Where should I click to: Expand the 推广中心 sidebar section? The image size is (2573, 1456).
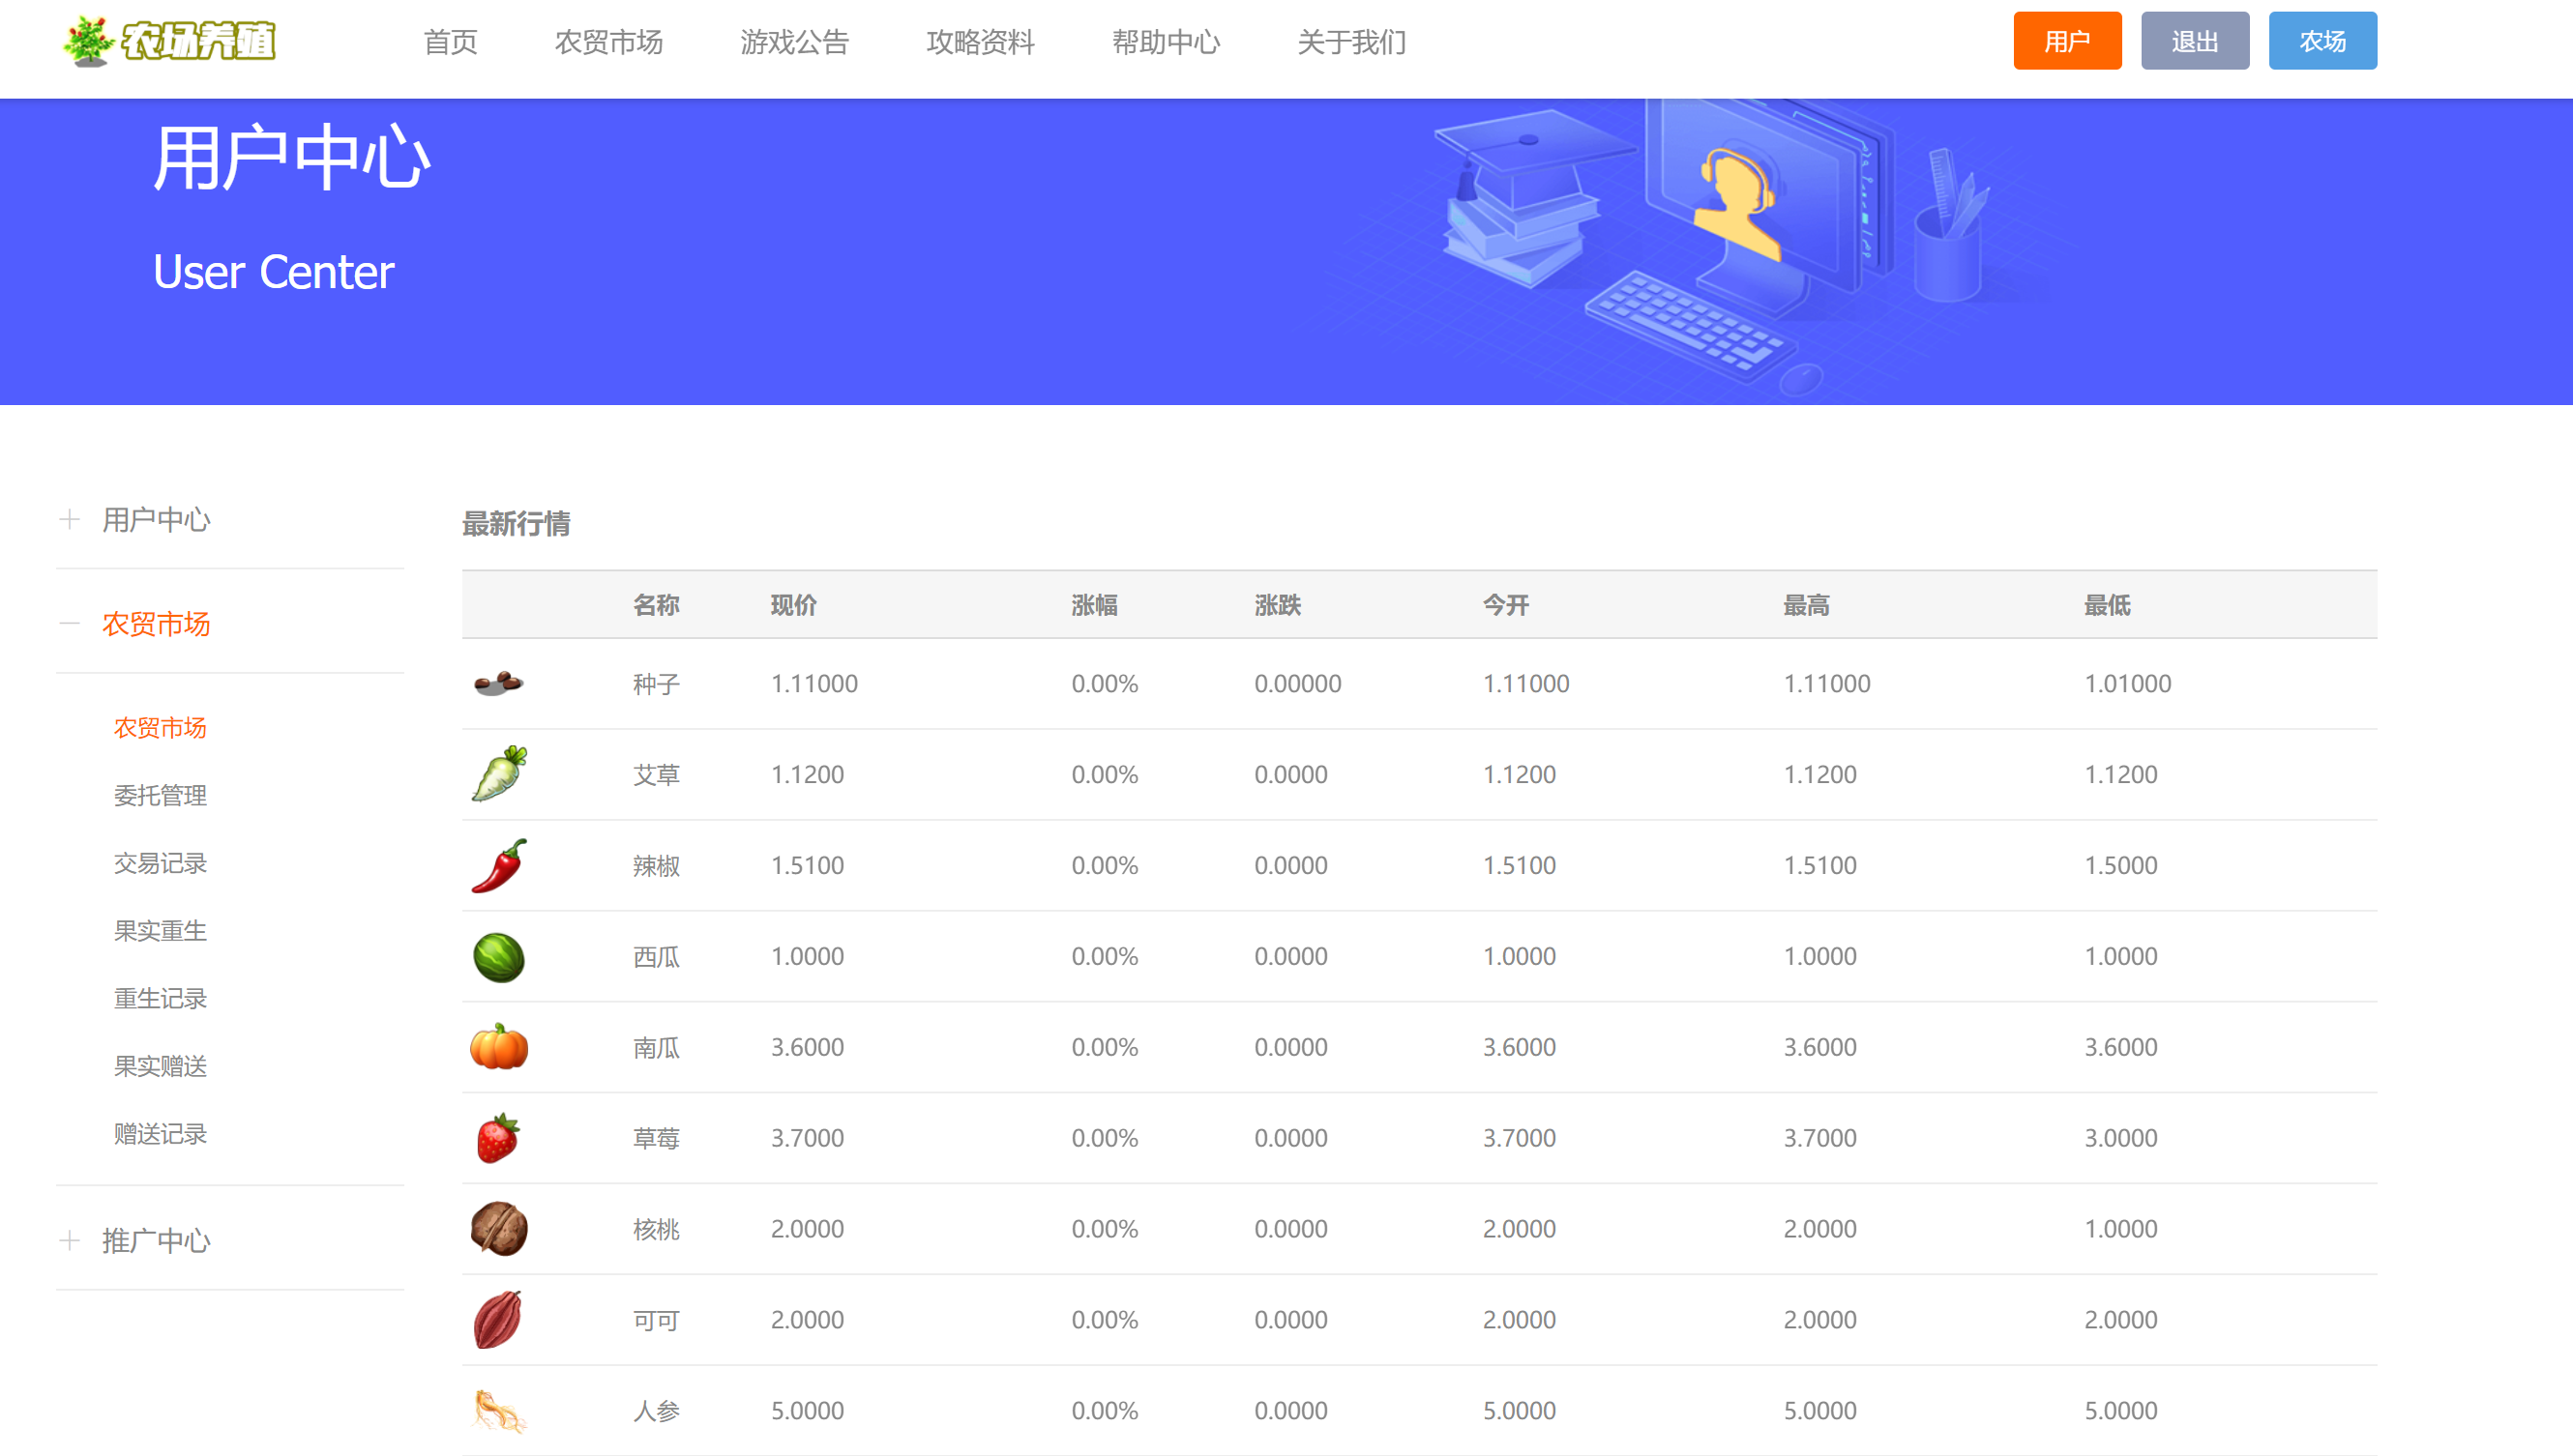coord(155,1241)
